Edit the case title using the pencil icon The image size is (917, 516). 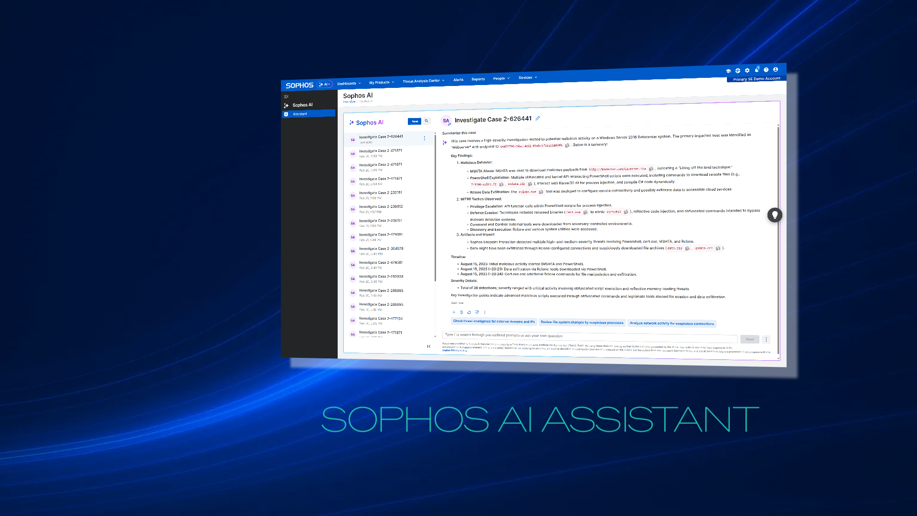538,118
